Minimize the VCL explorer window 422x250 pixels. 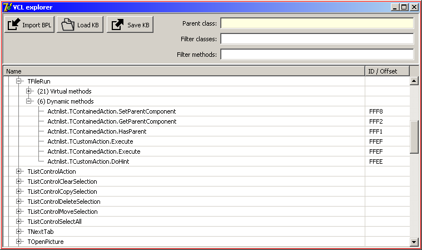pyautogui.click(x=395, y=7)
